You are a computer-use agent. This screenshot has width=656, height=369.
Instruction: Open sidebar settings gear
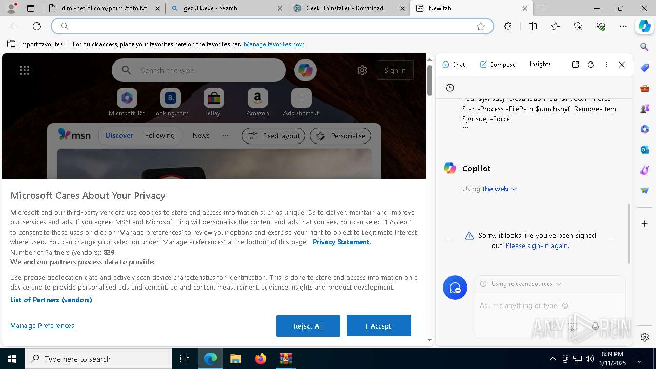click(645, 337)
